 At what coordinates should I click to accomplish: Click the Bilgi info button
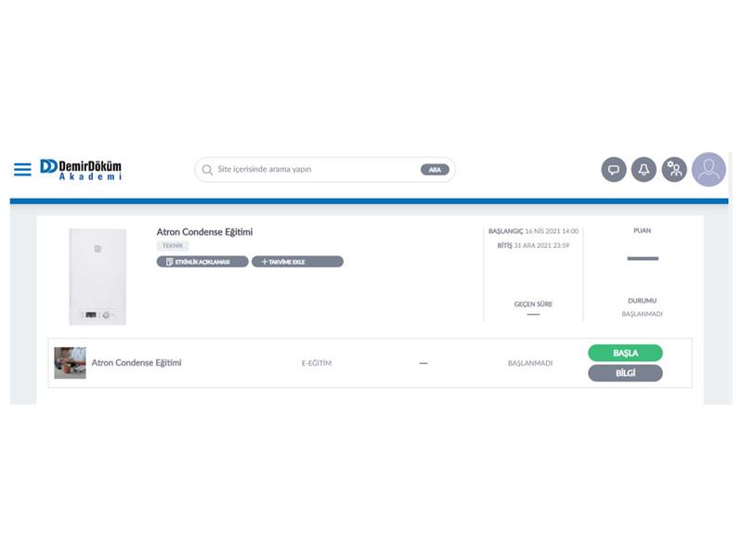(x=625, y=373)
